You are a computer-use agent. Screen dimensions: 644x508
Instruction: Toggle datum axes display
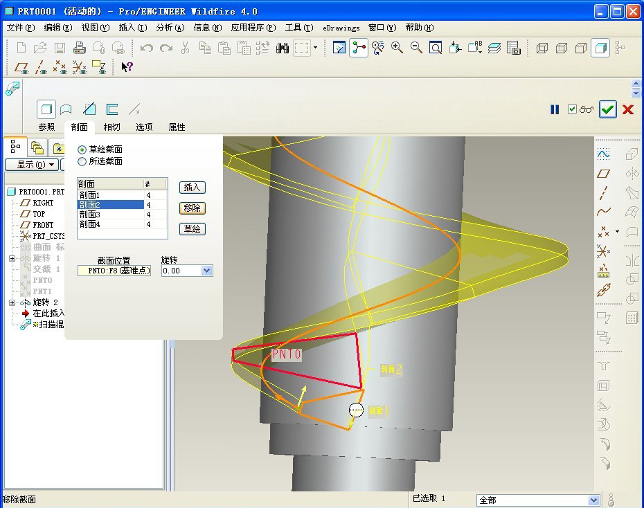[41, 67]
